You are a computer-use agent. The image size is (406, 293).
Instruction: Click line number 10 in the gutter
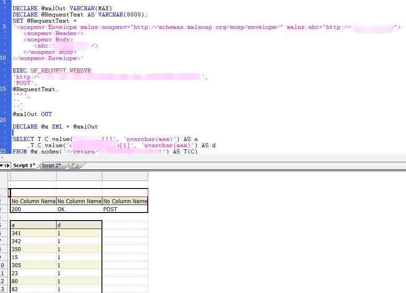(x=3, y=57)
